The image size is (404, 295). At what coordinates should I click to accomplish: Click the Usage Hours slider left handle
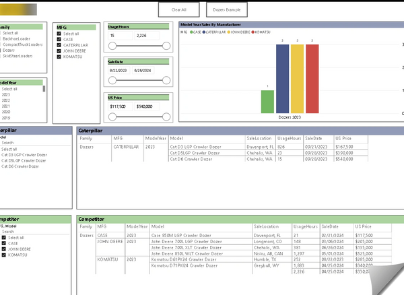(112, 45)
